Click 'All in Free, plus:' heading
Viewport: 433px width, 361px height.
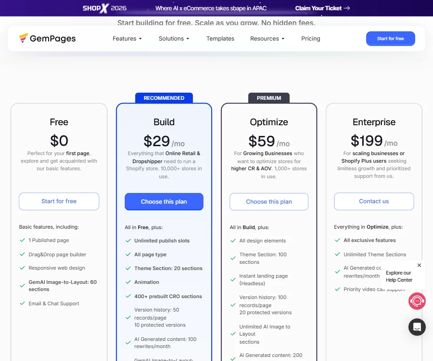(x=143, y=227)
